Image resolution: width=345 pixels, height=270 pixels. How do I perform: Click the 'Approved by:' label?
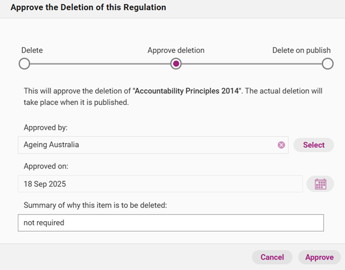(47, 128)
